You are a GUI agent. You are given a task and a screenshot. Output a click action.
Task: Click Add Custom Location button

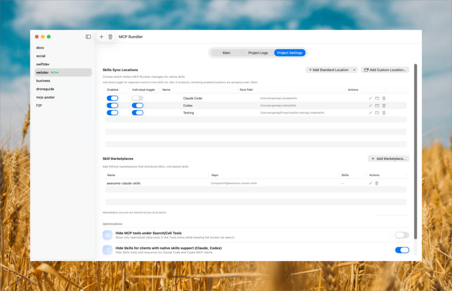[x=385, y=70]
